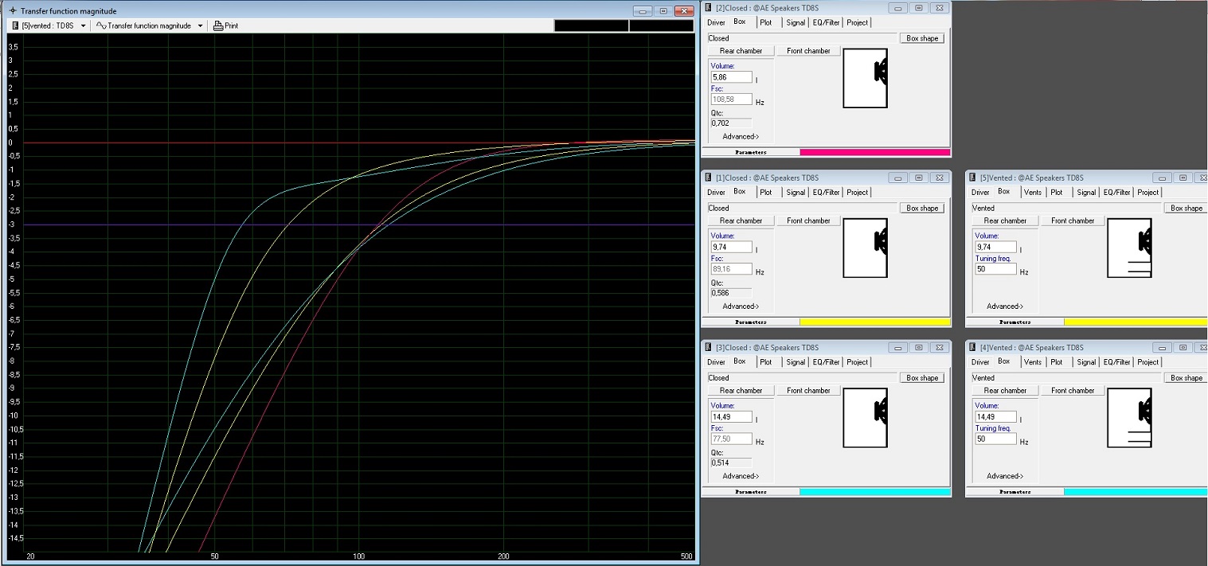Expand Advanced options in [3]Closed window
Screen dimensions: 1208x566
click(x=741, y=475)
